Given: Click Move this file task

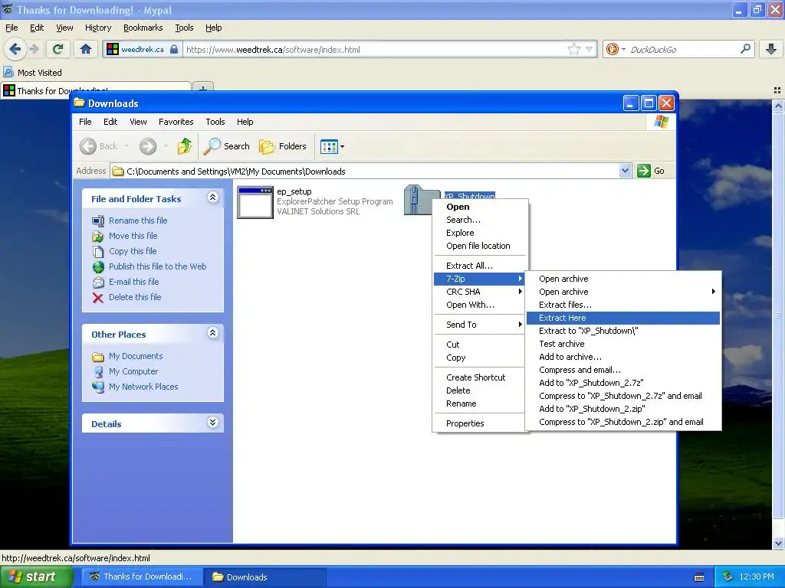Looking at the screenshot, I should pos(133,236).
